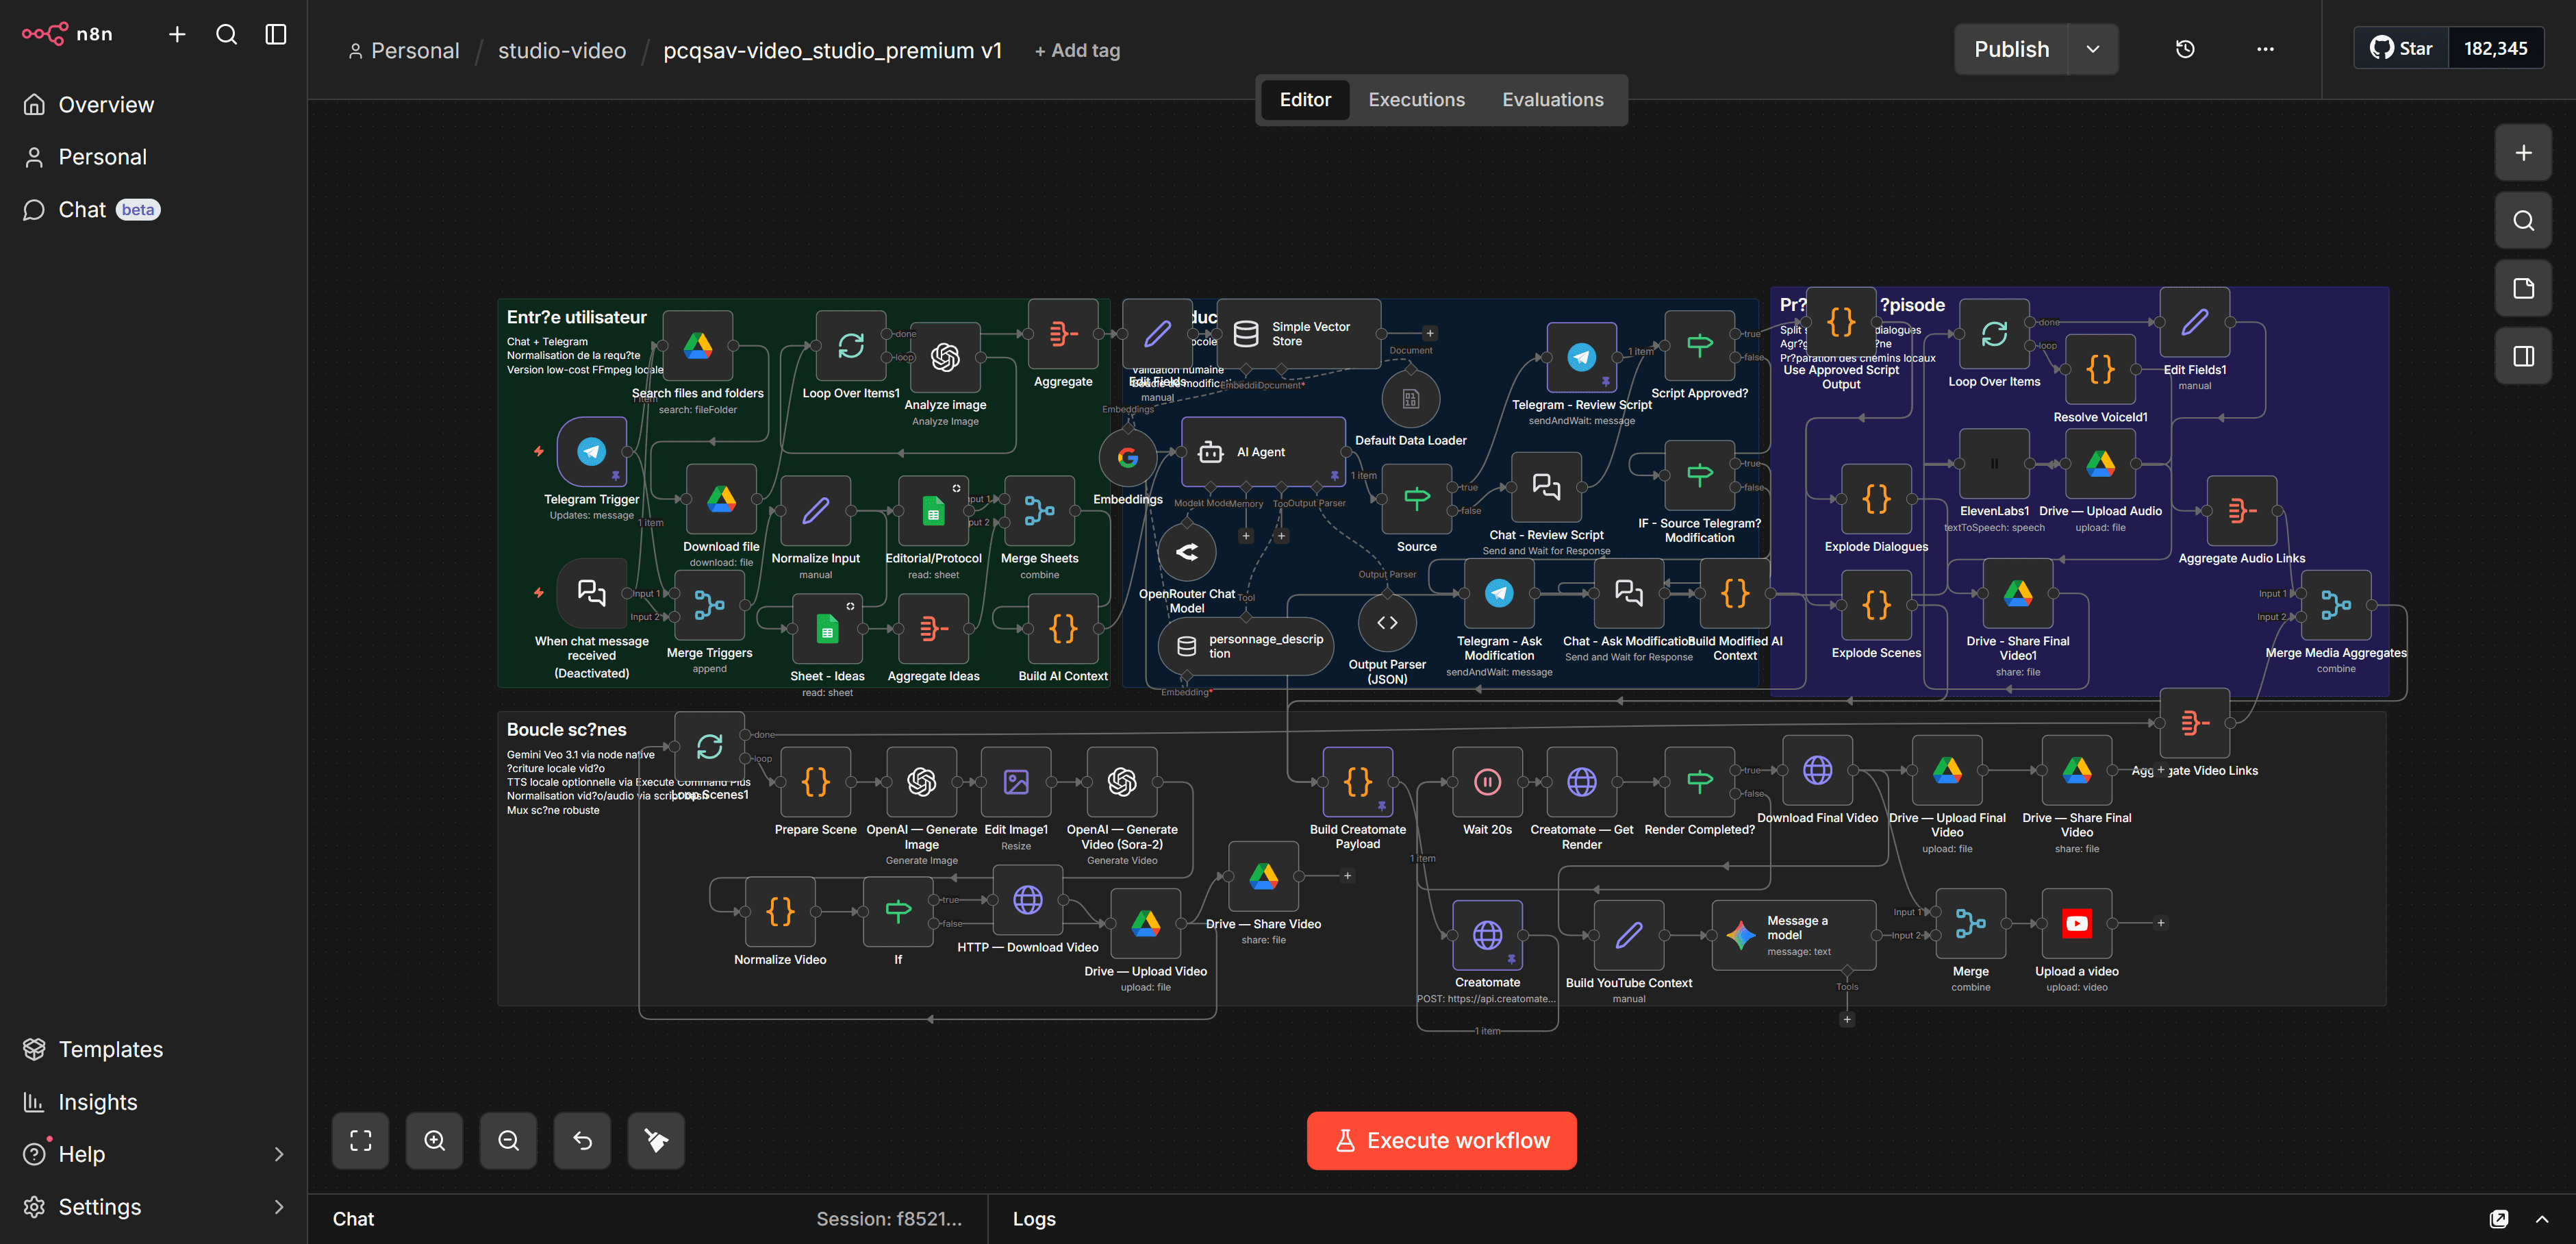
Task: Open canvas search from the right toolbar
Action: point(2523,220)
